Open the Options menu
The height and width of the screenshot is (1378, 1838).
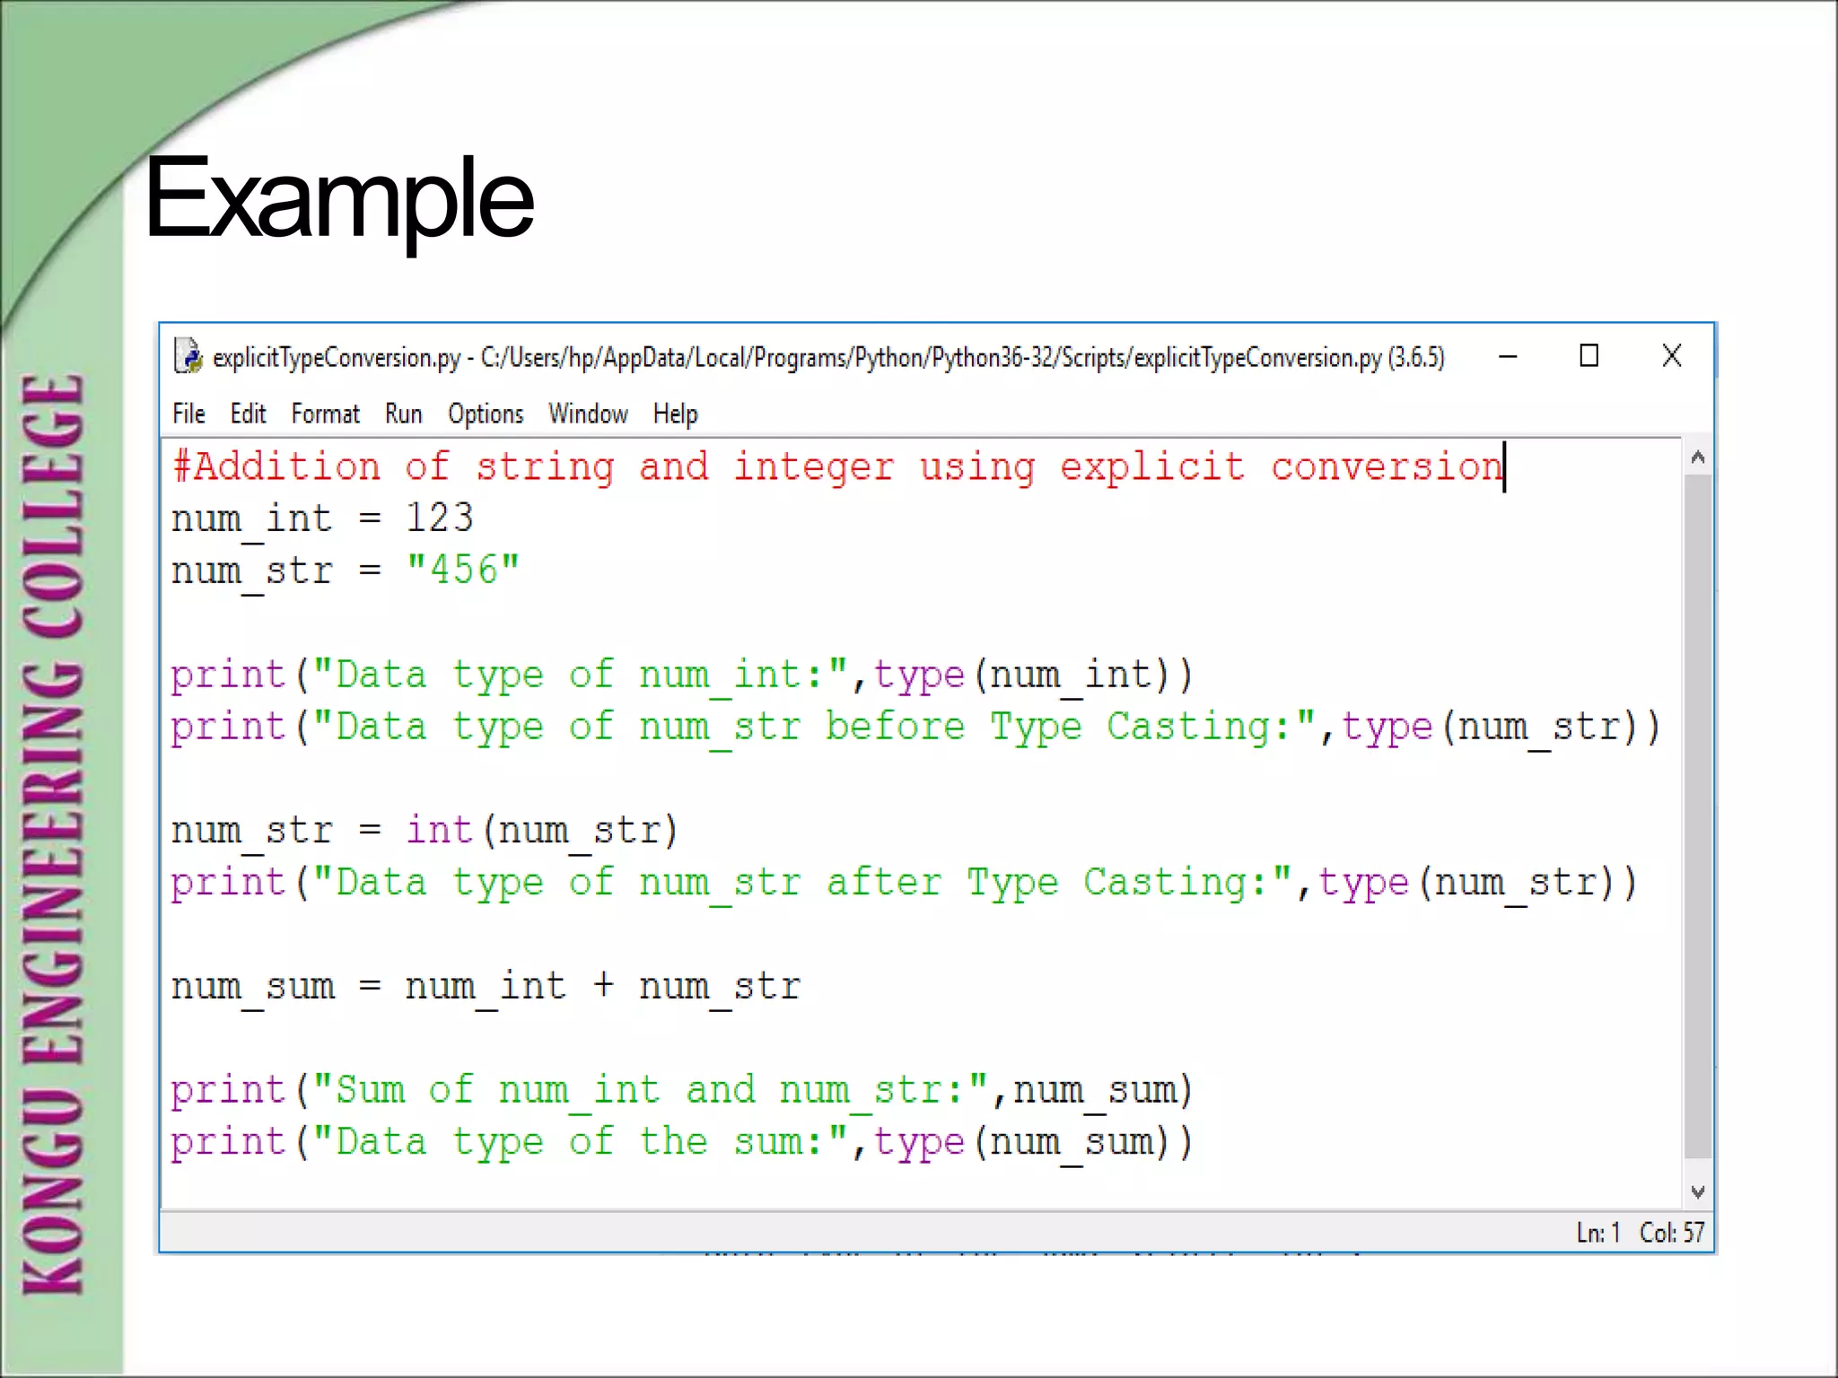point(486,414)
